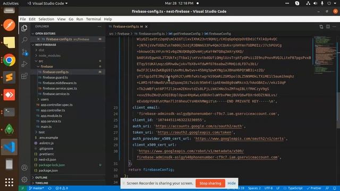
Task: Open package.json file
Action: [x=48, y=170]
